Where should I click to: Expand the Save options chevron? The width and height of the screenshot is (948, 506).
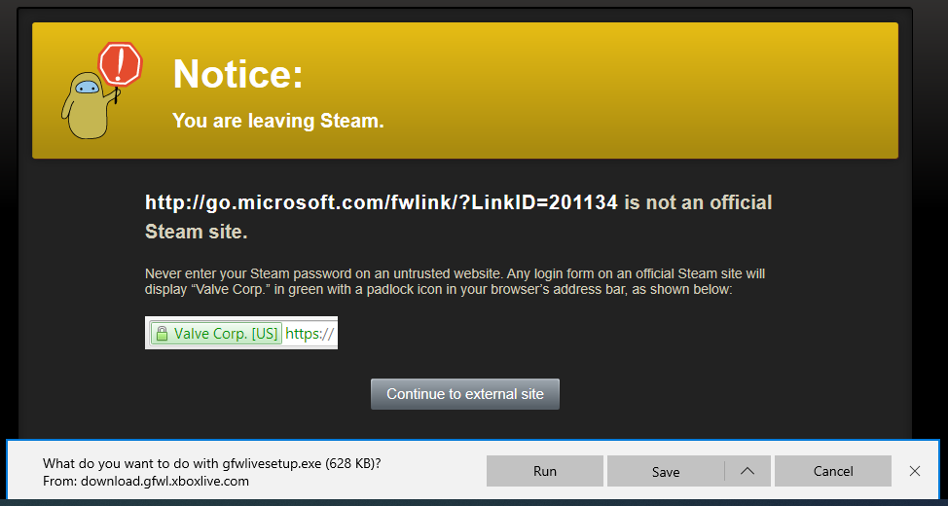coord(747,471)
